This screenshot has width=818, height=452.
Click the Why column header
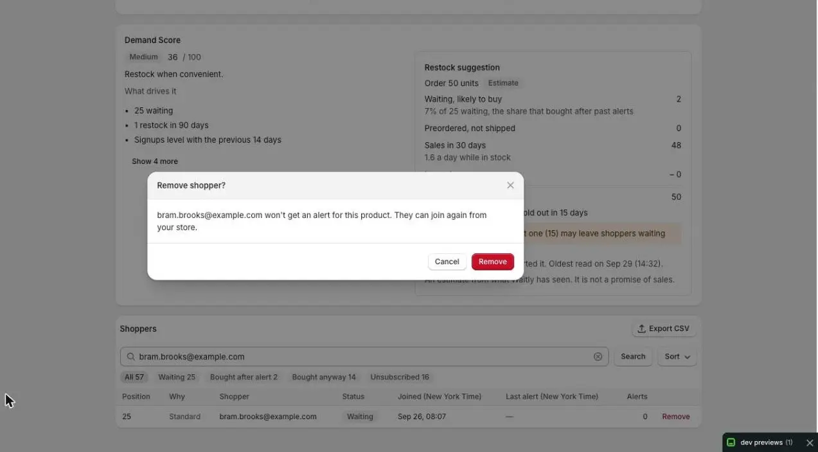point(177,397)
